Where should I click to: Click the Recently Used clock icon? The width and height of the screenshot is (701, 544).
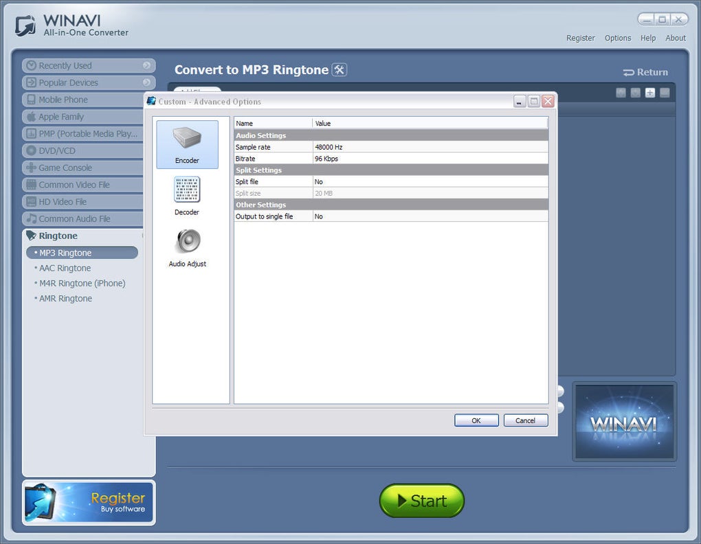(x=31, y=65)
